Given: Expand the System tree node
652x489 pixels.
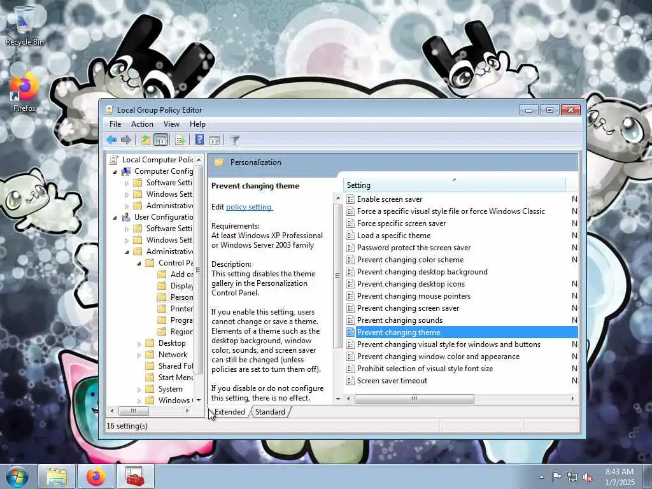Looking at the screenshot, I should click(139, 390).
